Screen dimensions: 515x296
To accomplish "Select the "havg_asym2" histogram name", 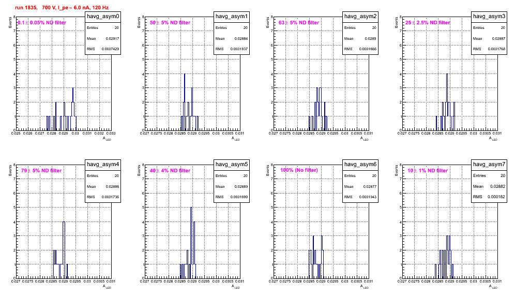I will click(x=360, y=17).
